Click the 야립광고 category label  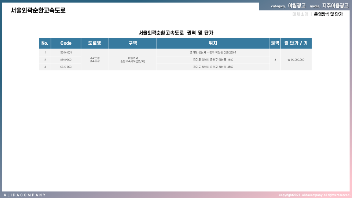coord(297,6)
